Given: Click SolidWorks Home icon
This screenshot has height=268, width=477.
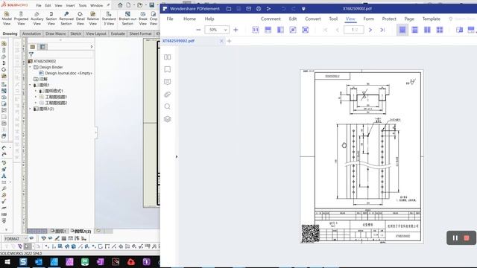Looking at the screenshot, I should point(120,5).
